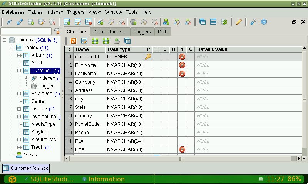Click the PostalCode column name cell
308x184 pixels.
[x=89, y=124]
